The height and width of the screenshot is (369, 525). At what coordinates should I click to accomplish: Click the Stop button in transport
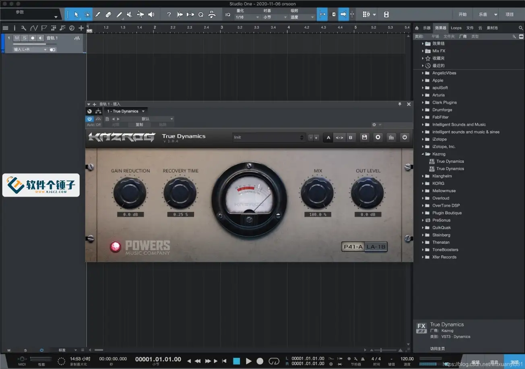point(237,361)
